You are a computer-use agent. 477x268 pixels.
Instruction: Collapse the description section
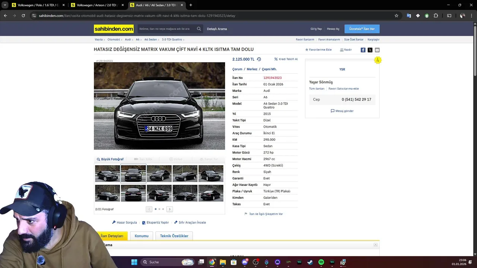point(376,245)
